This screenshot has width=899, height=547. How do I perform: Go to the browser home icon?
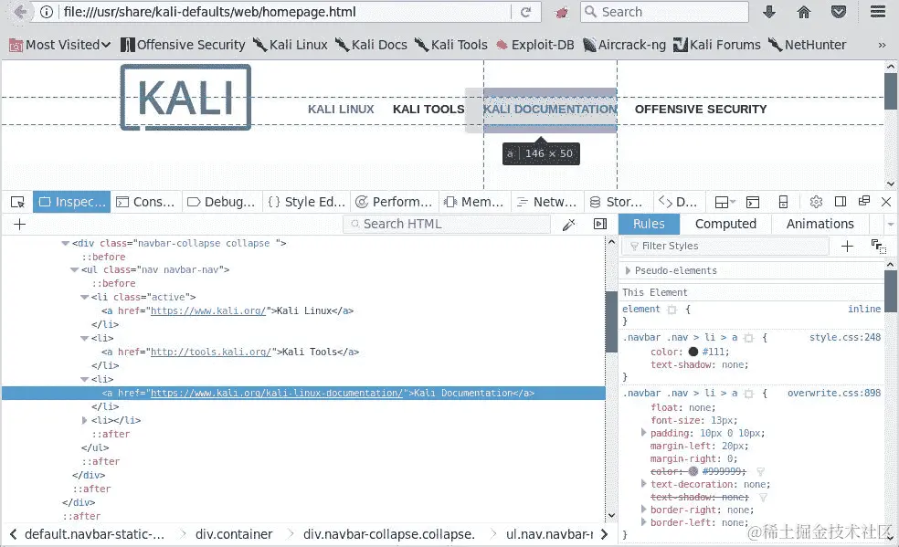tap(804, 12)
